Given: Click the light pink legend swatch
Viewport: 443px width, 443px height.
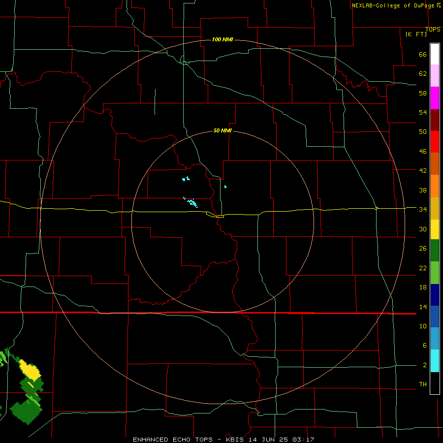Looking at the screenshot, I should [x=435, y=76].
